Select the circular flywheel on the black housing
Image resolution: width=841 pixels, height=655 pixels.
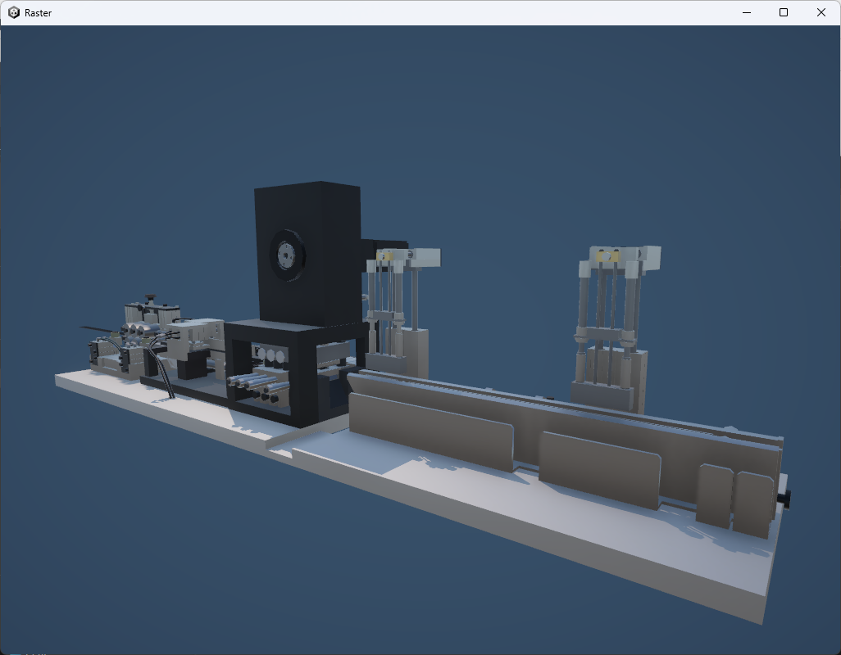coord(286,256)
